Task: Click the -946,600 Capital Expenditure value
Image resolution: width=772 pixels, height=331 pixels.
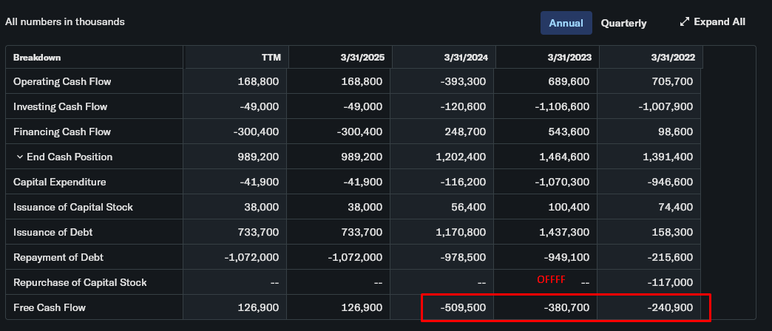Action: [x=670, y=182]
